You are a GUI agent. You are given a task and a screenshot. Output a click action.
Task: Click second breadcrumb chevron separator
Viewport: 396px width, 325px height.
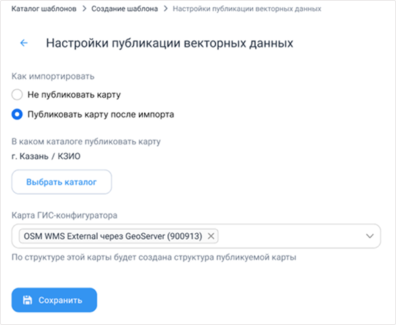coord(165,9)
